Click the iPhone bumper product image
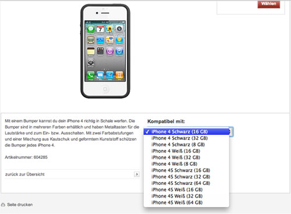The height and width of the screenshot is (214, 291). pos(105,51)
